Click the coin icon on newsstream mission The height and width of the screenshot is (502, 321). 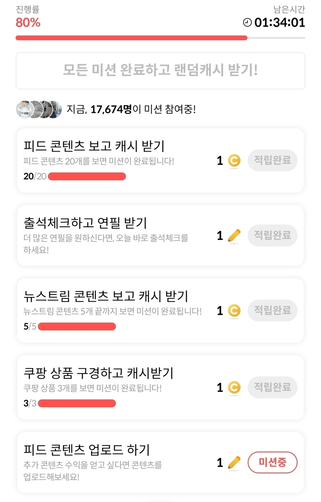click(234, 311)
